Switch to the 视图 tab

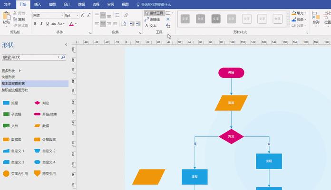coord(125,4)
